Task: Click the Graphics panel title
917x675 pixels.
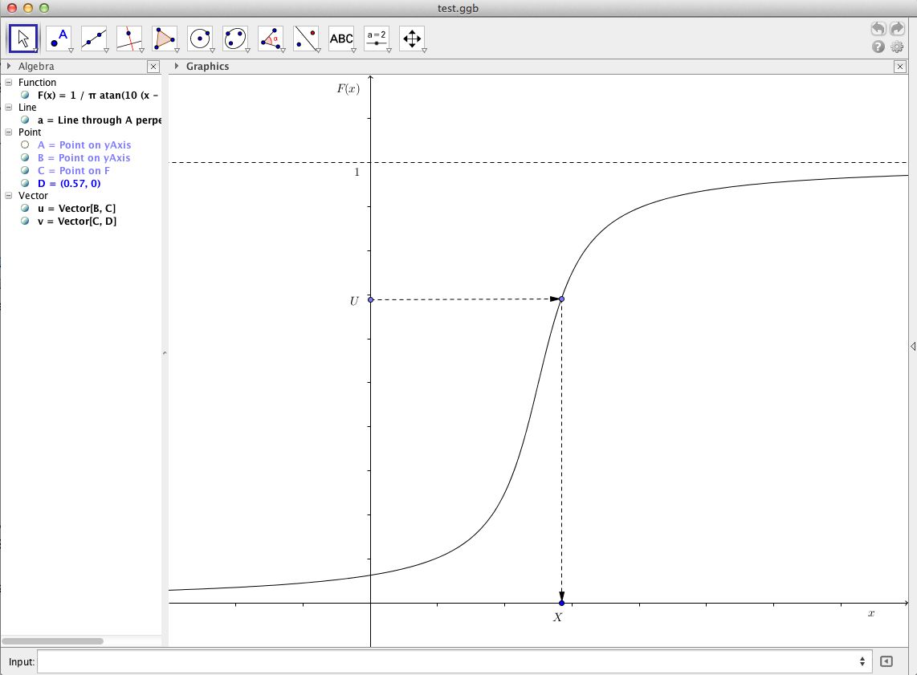Action: tap(208, 66)
